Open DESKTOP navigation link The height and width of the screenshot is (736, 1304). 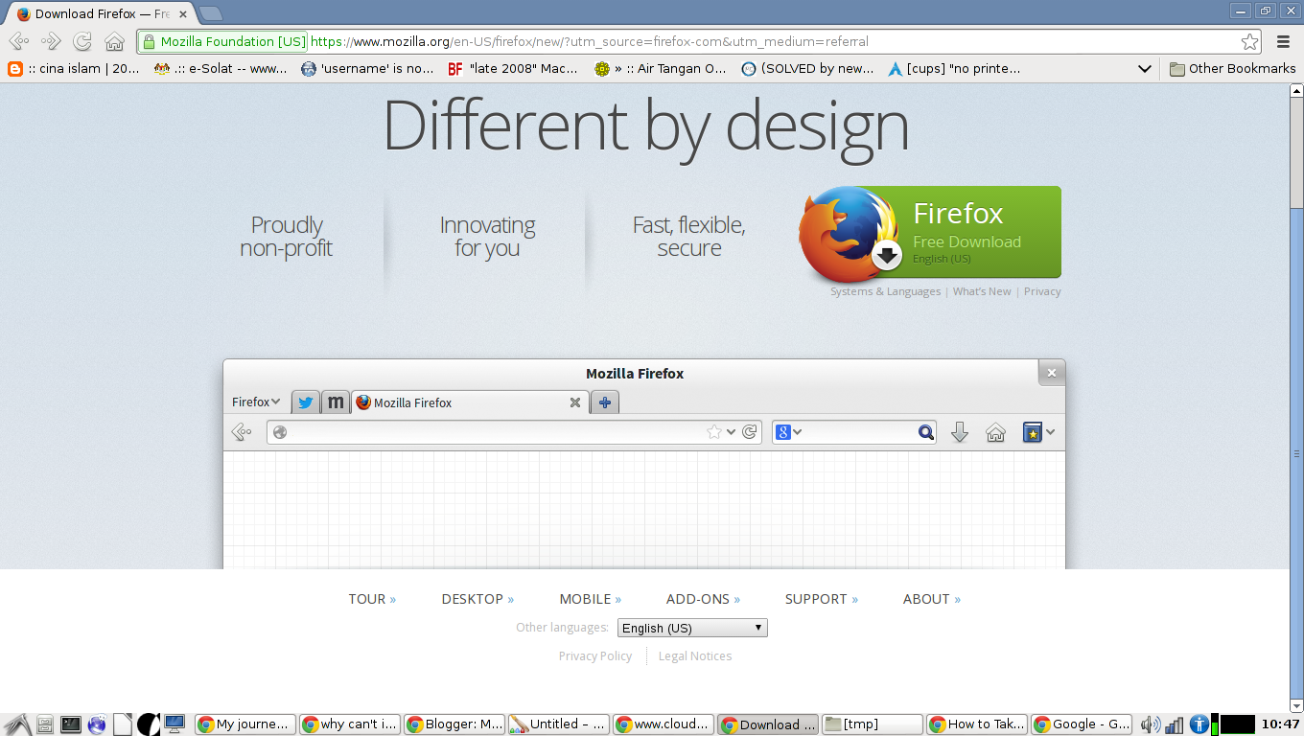477,599
